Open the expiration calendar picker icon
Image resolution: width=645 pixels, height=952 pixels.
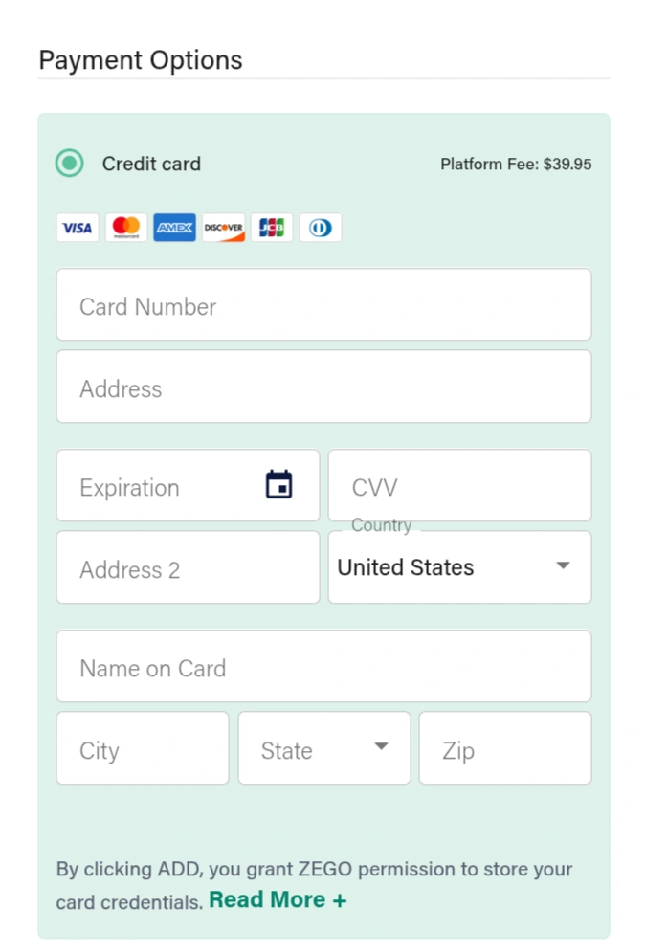278,485
